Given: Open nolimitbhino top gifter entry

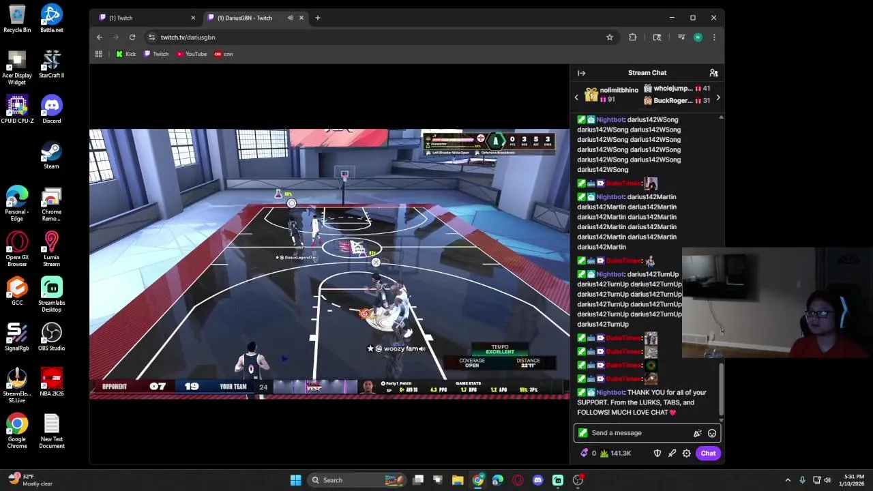Looking at the screenshot, I should tap(611, 95).
